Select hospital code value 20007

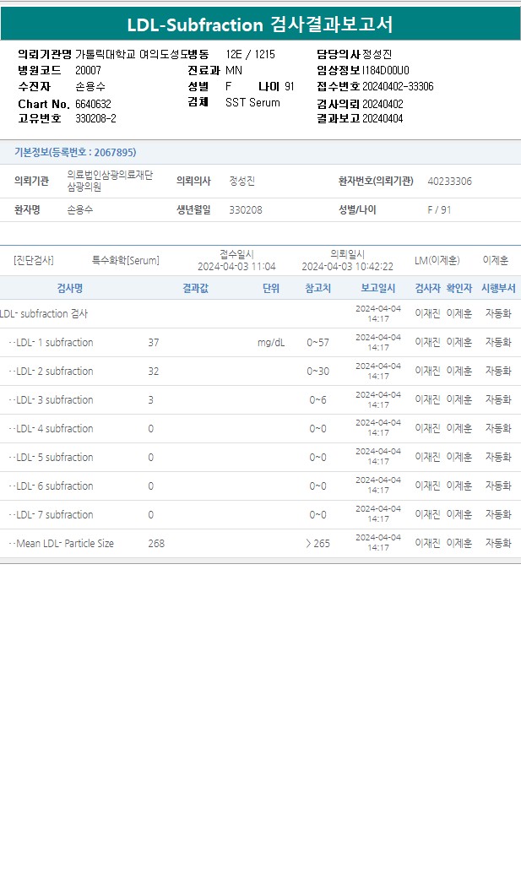pyautogui.click(x=88, y=70)
